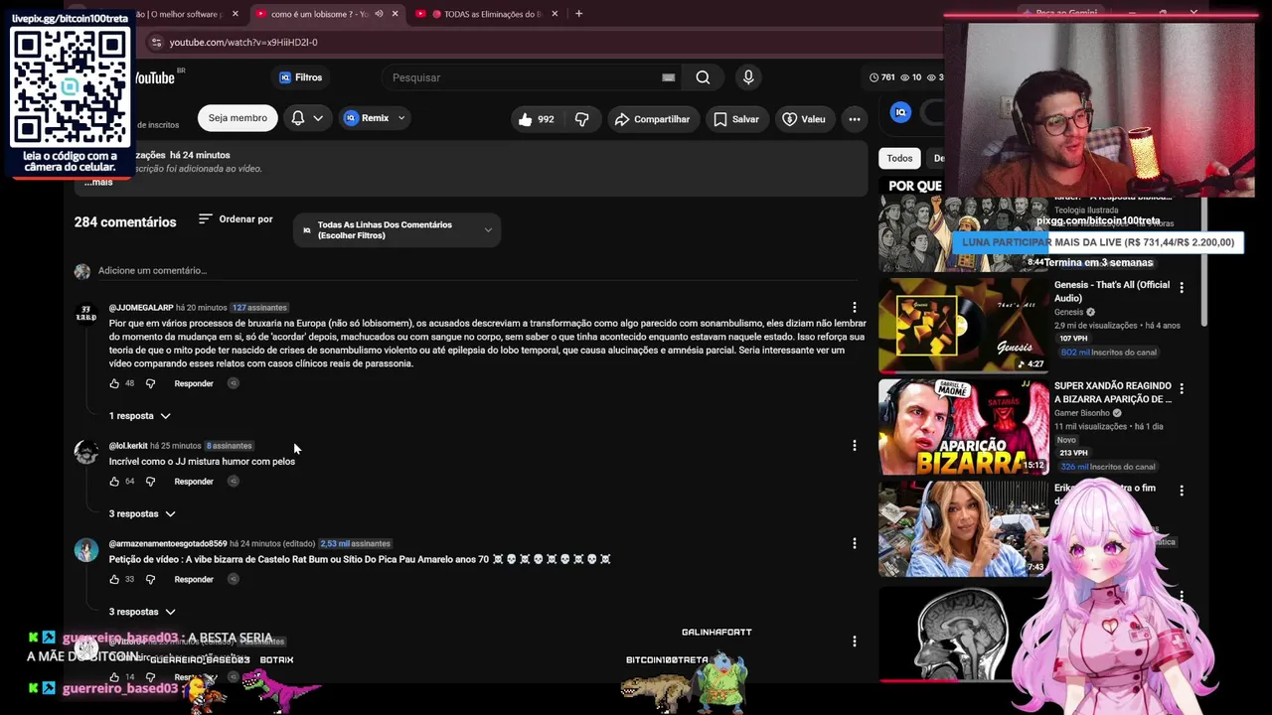
Task: Like the Castelo Rat Bum comment
Action: pyautogui.click(x=114, y=579)
